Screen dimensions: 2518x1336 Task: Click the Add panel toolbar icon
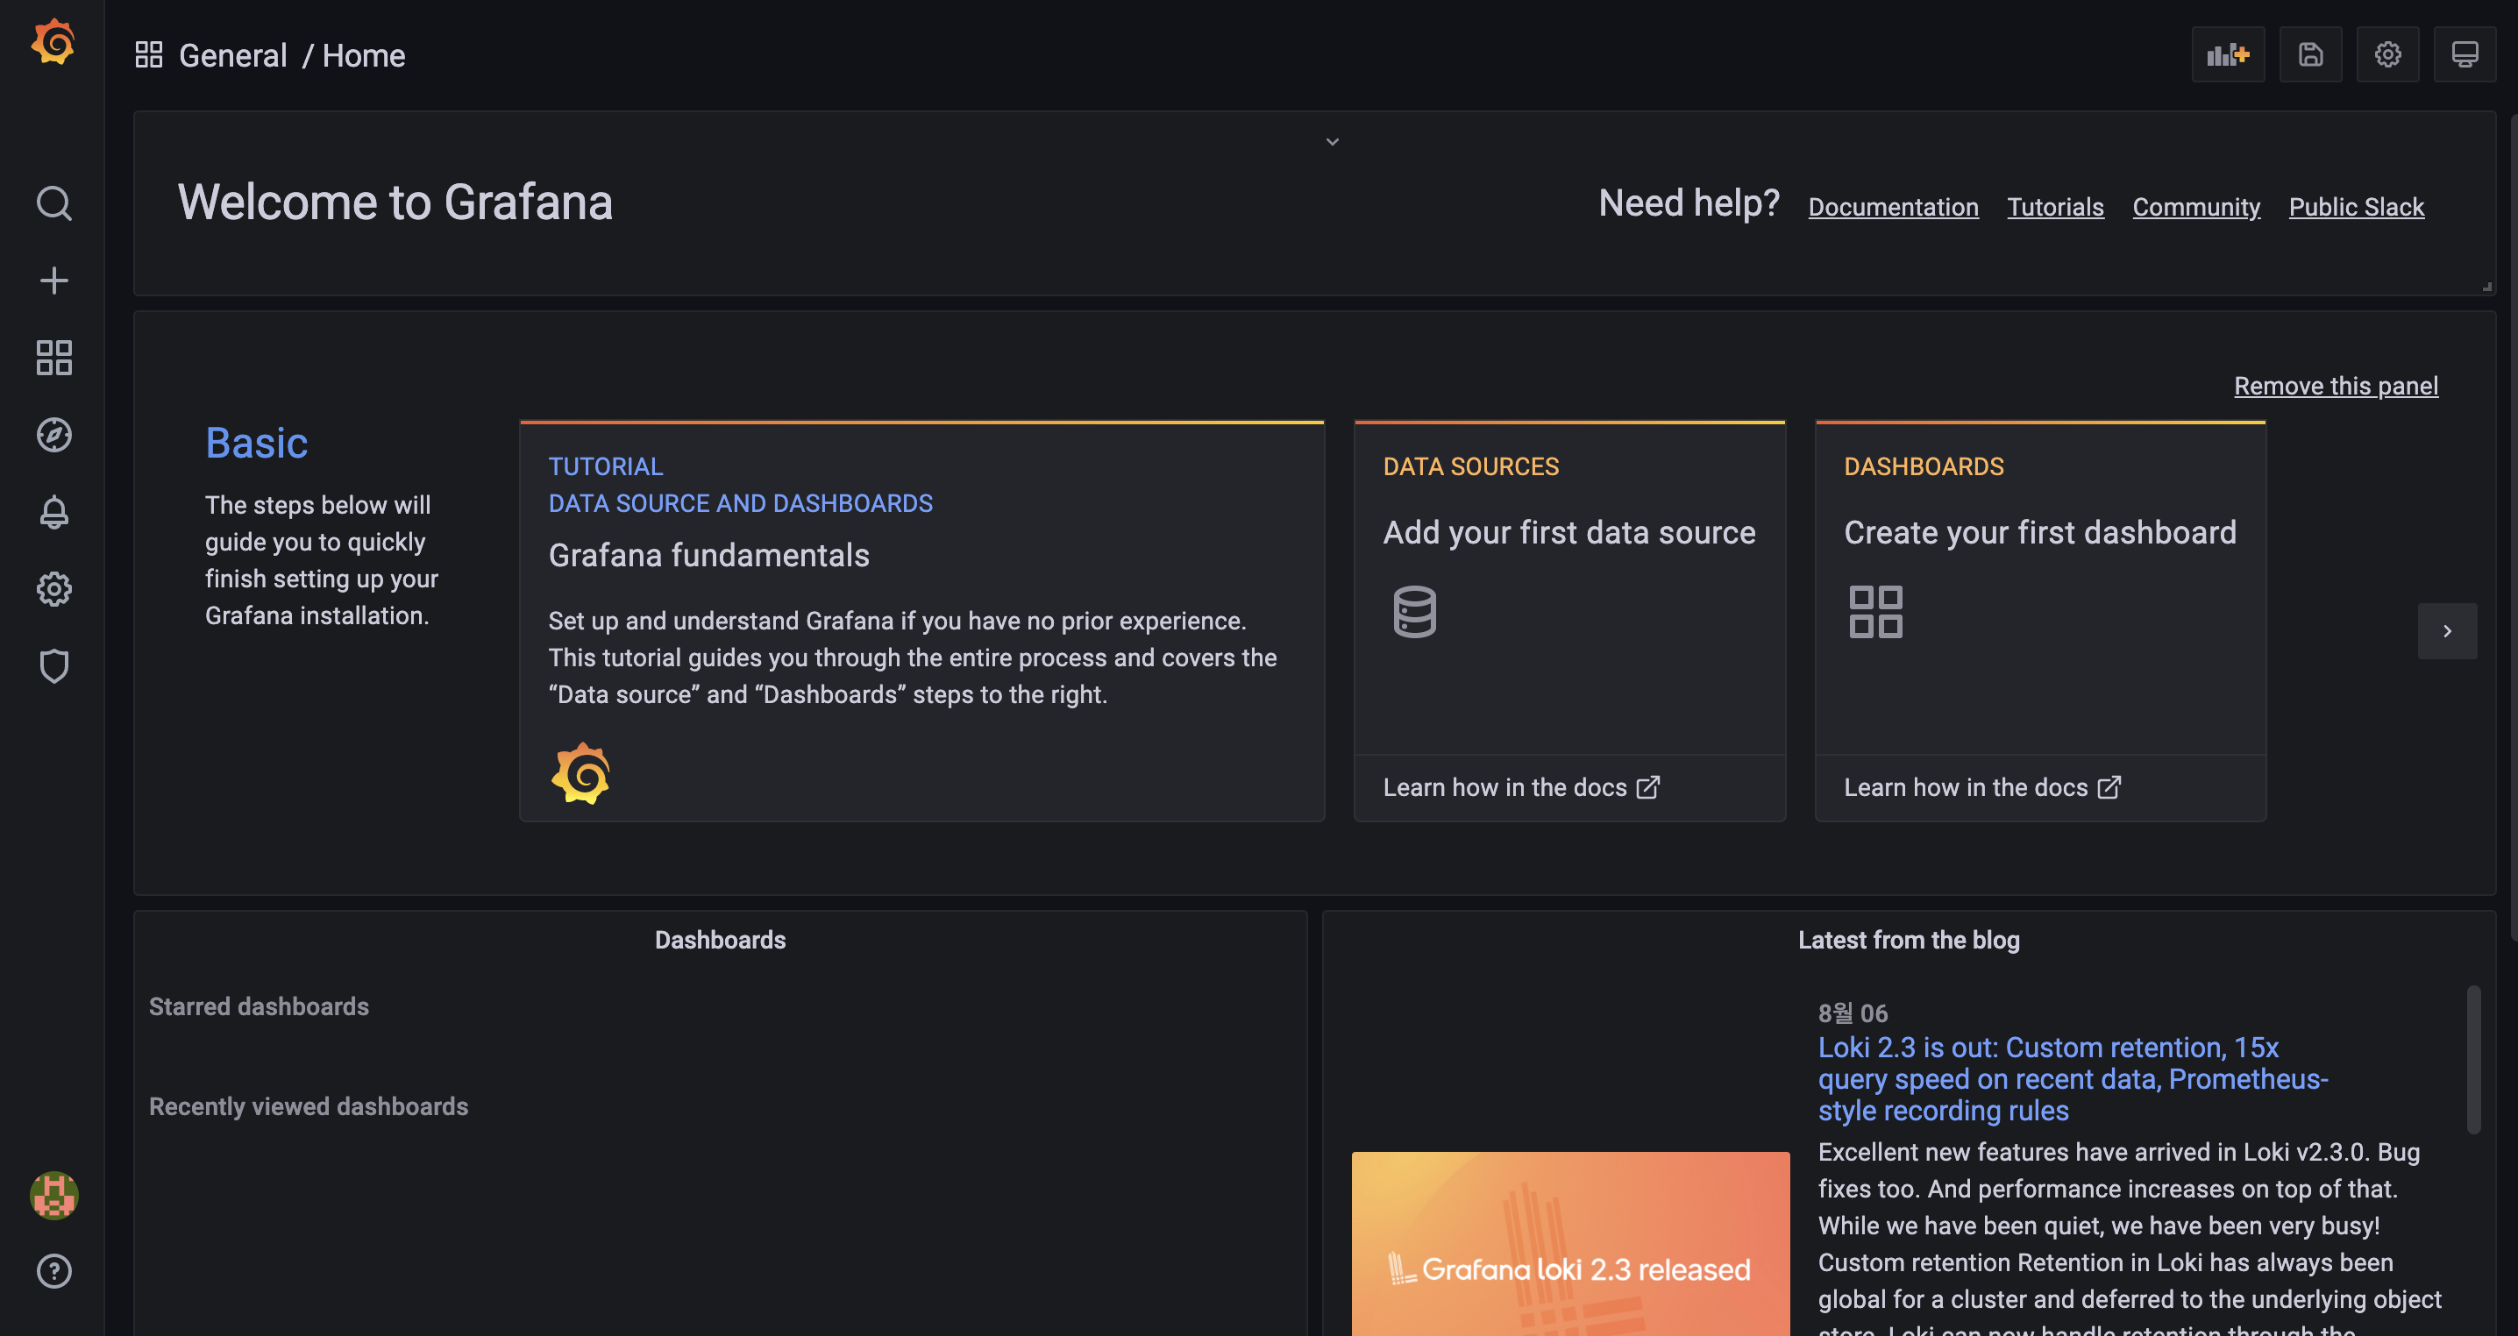(2228, 54)
